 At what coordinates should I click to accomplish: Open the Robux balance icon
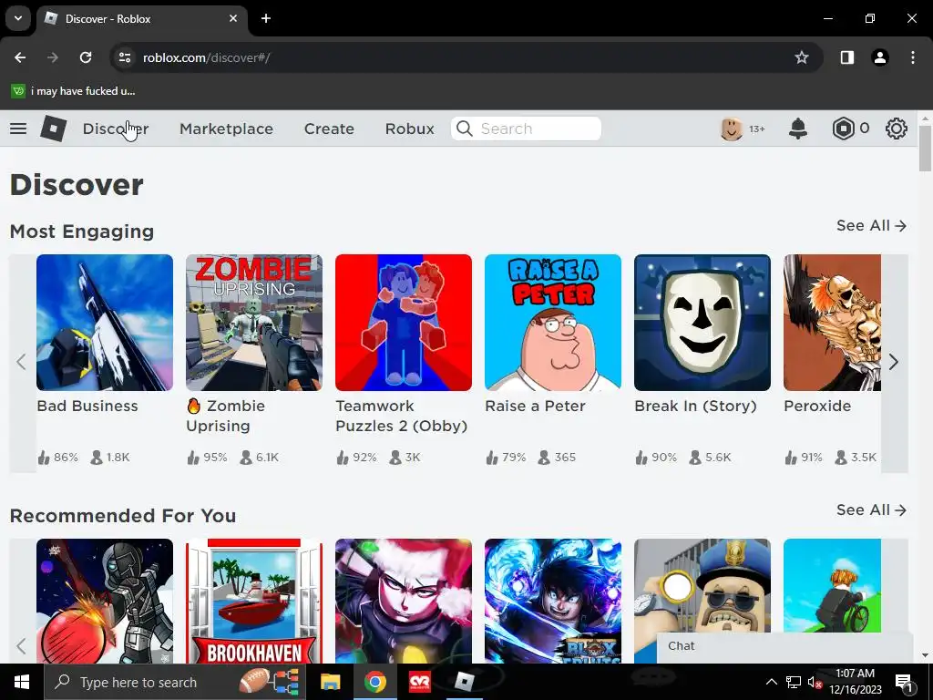(843, 129)
